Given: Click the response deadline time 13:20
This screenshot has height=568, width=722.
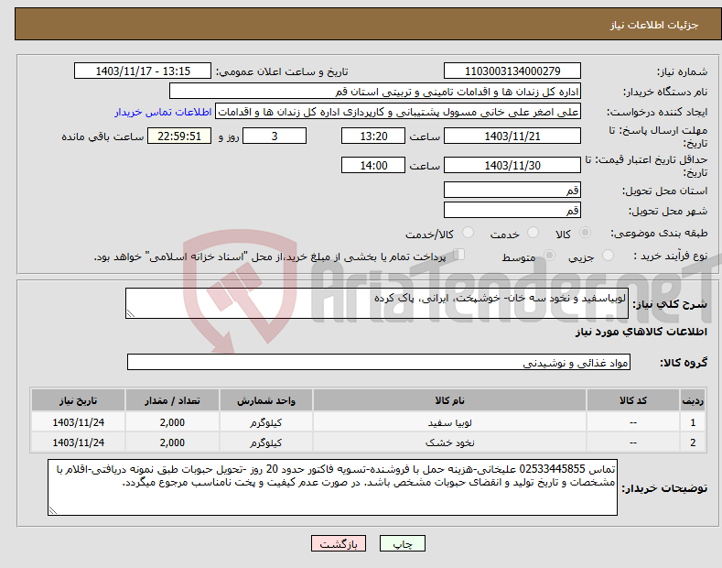Looking at the screenshot, I should coord(373,136).
